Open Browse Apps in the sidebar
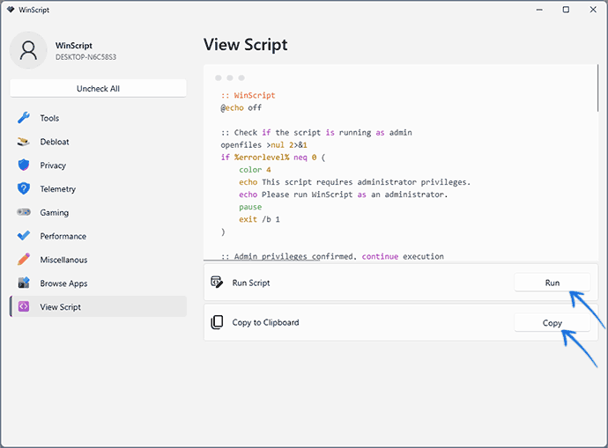 pos(98,283)
